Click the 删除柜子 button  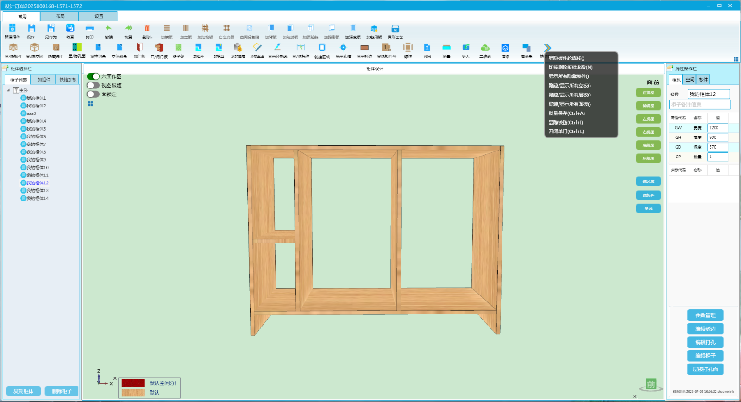pyautogui.click(x=62, y=391)
